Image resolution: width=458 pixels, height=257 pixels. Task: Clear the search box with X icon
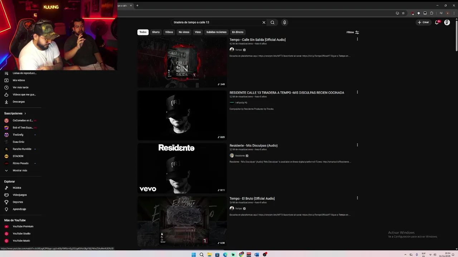tap(264, 22)
